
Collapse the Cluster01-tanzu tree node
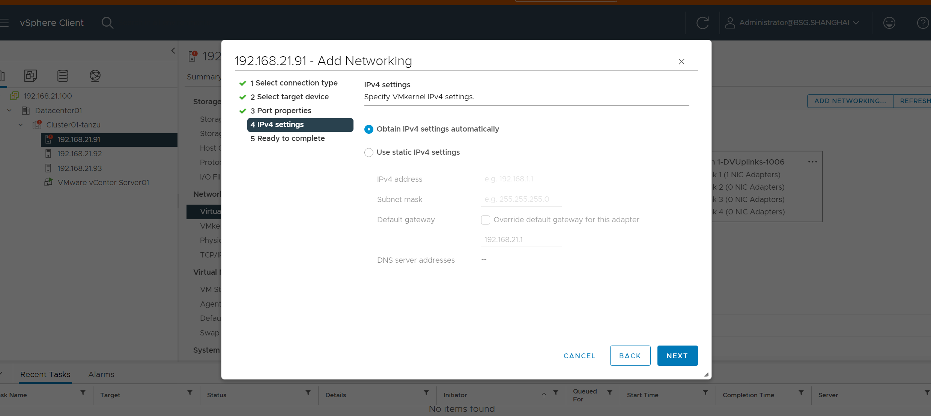click(21, 125)
